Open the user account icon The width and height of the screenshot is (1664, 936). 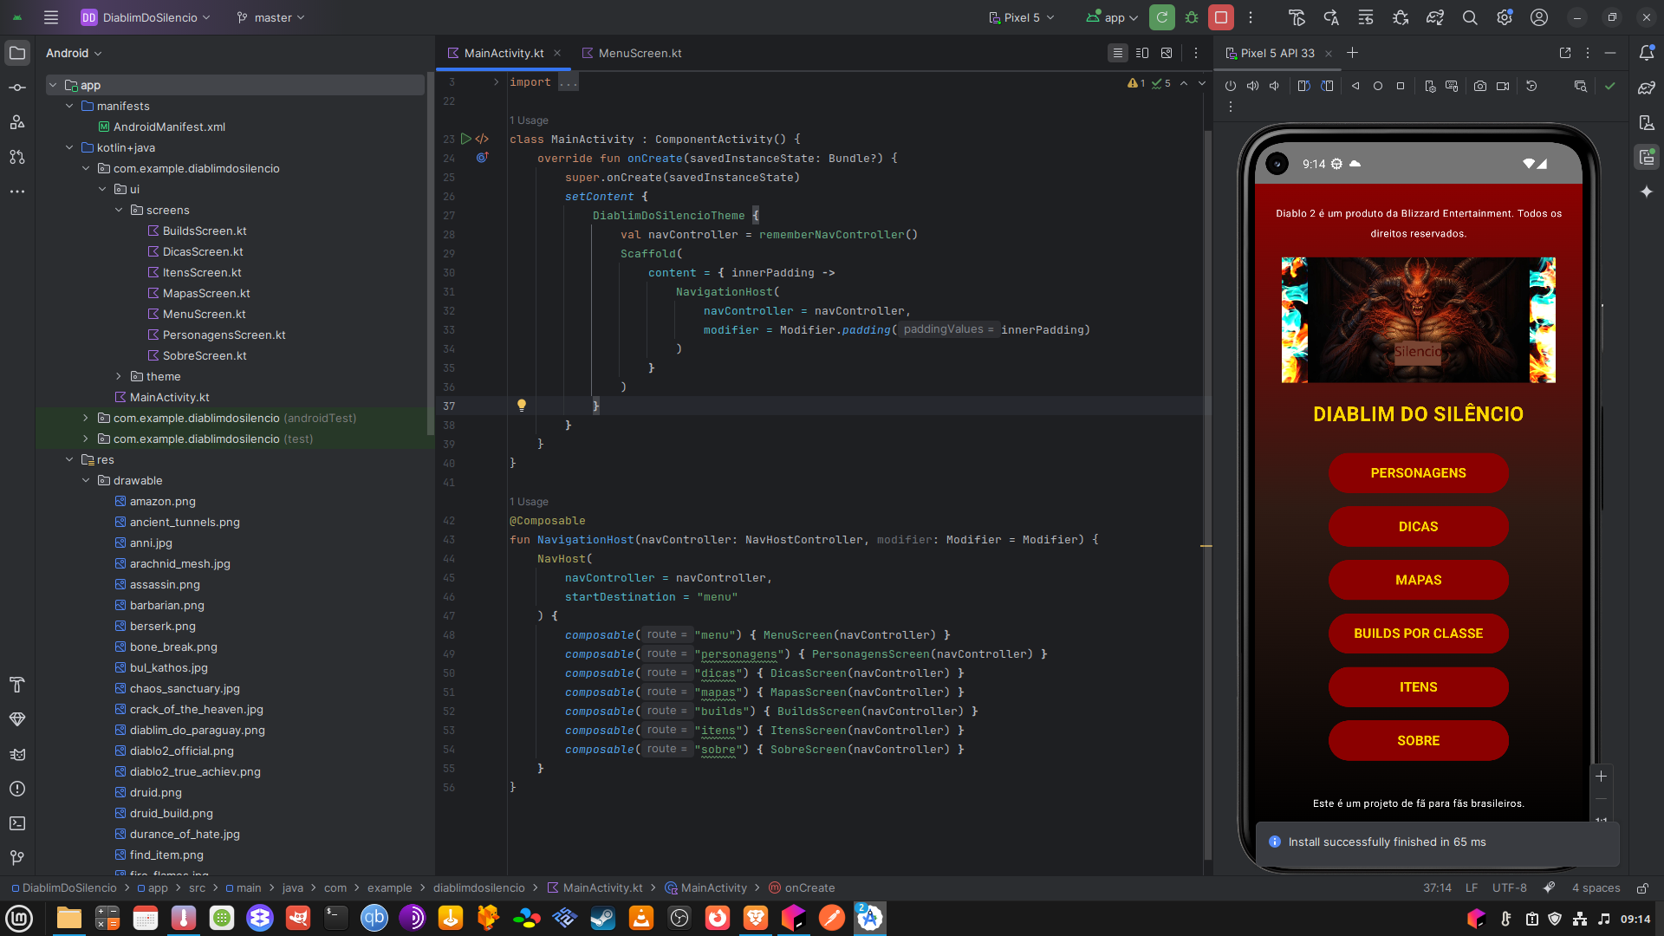[1539, 17]
